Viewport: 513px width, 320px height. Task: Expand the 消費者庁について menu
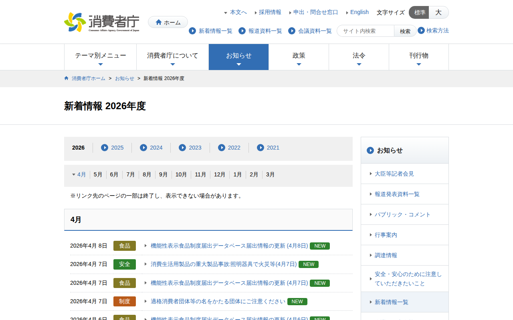coord(173,57)
